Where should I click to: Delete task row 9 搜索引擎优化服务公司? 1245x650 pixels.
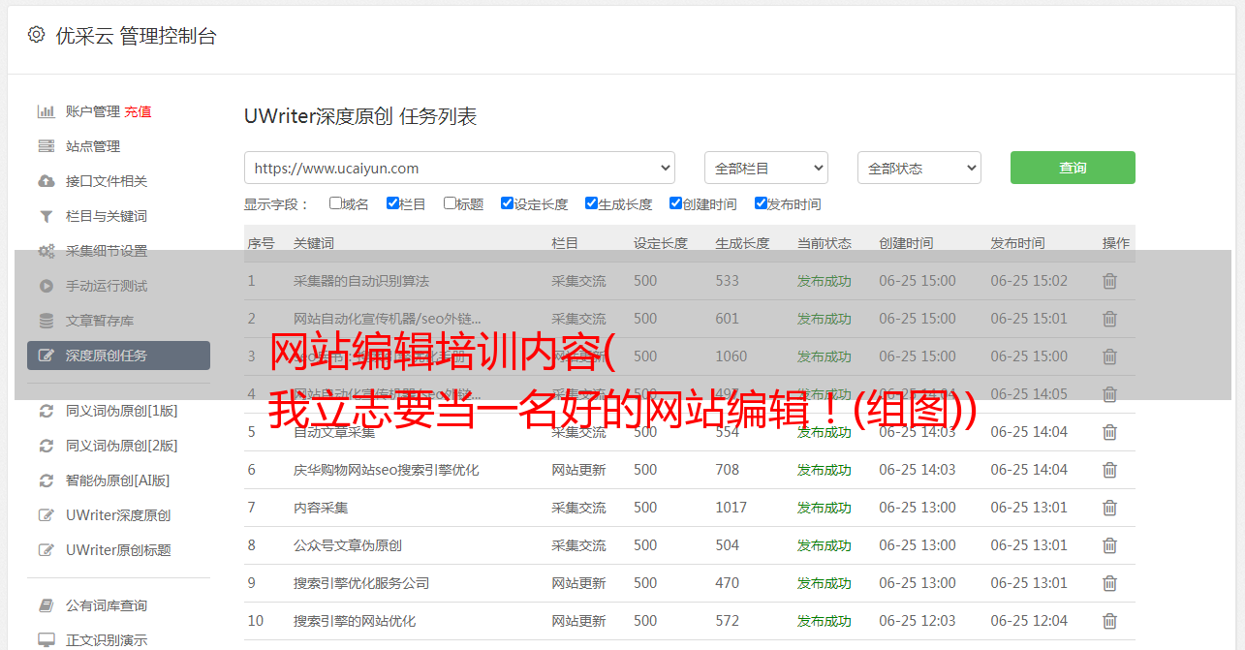click(x=1110, y=583)
